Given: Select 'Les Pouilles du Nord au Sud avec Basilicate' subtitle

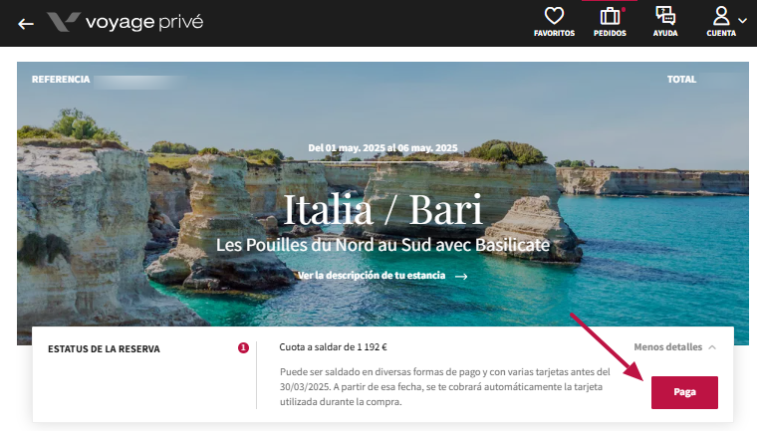Looking at the screenshot, I should point(382,245).
